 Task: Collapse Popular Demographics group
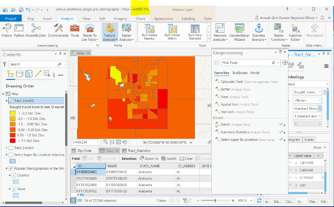click(6, 168)
